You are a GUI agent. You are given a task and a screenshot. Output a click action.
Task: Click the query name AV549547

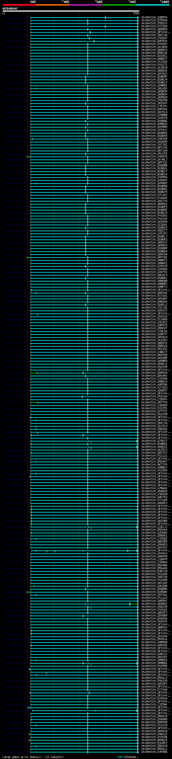(x=10, y=9)
